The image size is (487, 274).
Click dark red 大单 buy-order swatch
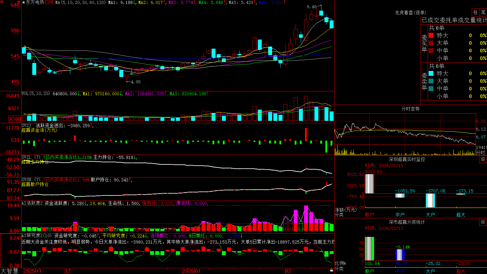431,43
